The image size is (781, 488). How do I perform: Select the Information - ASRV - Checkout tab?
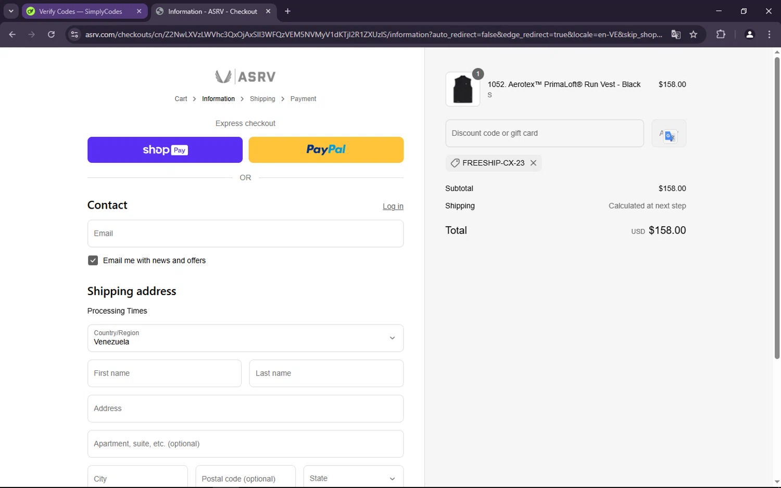tap(212, 11)
